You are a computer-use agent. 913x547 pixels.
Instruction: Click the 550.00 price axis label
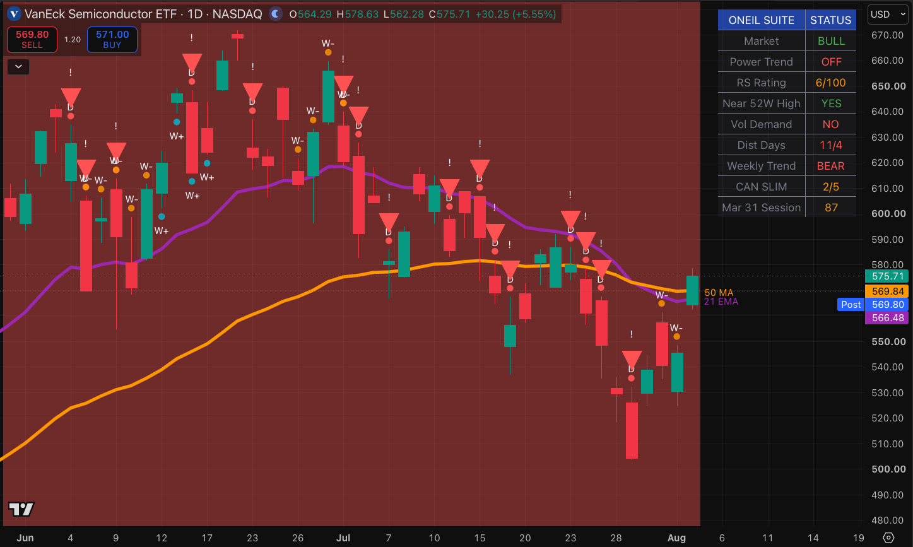[888, 341]
